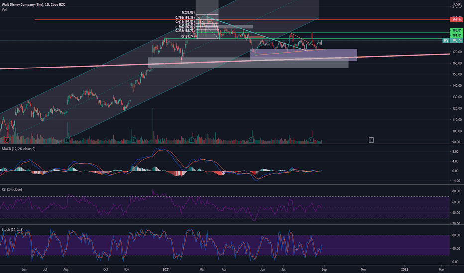Viewport: 464px width, 273px height.
Task: Click the Oct label on time axis
Action: [106, 269]
